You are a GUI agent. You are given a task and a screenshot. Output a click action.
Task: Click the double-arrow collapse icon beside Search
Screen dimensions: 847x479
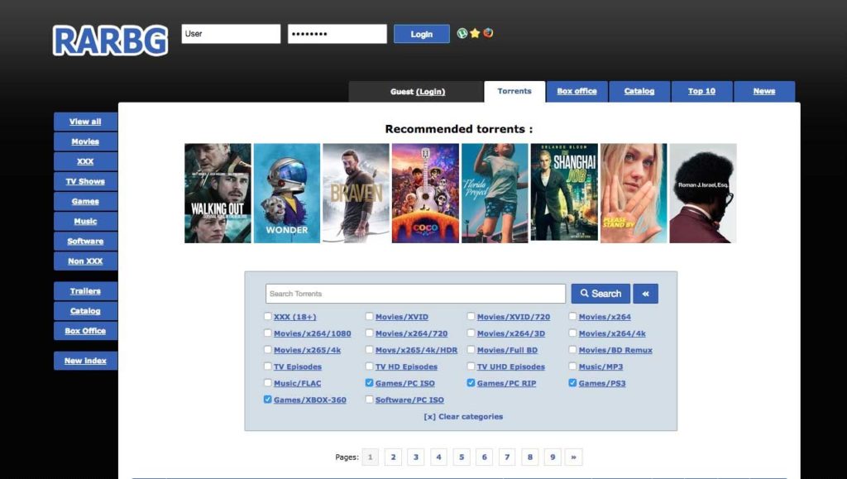pos(645,293)
